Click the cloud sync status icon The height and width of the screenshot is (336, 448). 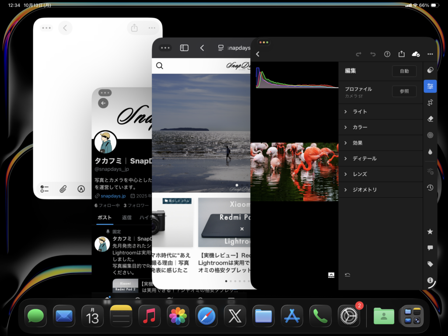coord(416,54)
